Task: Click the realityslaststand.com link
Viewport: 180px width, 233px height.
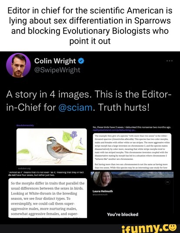Action: [114, 130]
